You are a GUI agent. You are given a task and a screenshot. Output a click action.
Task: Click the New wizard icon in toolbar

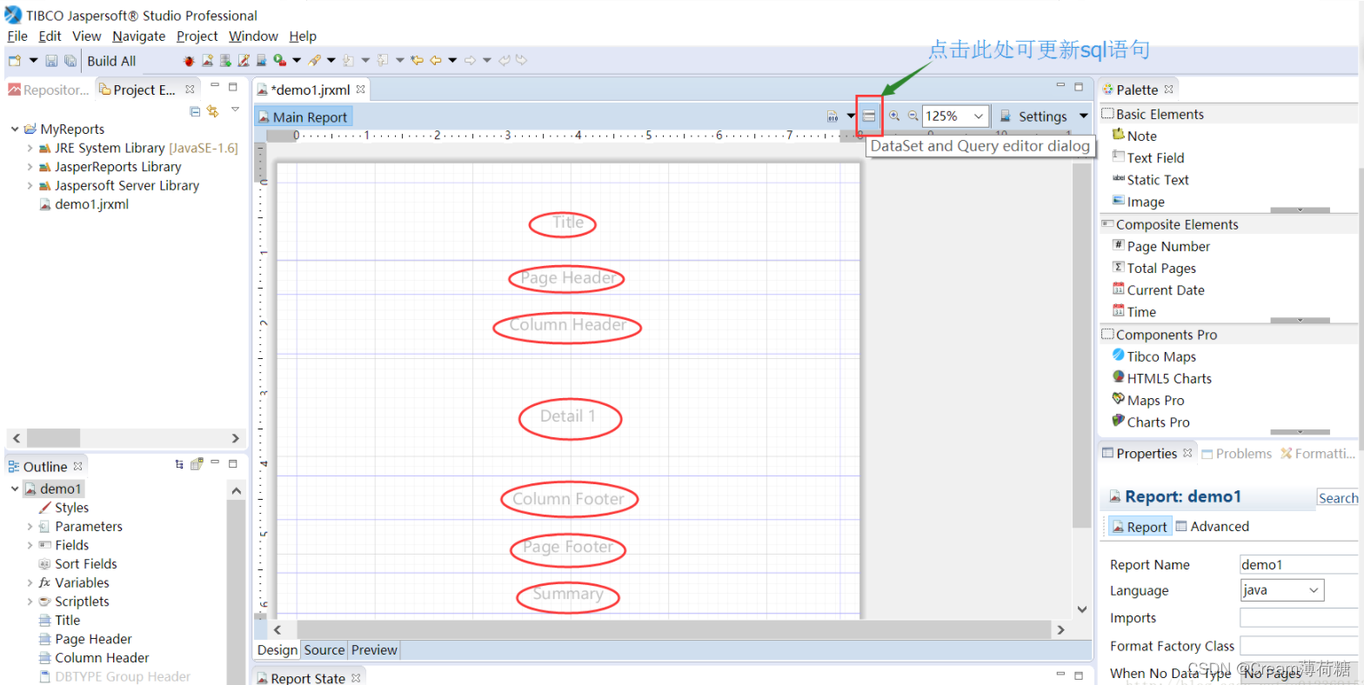[x=15, y=61]
